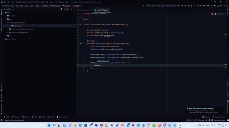Dismiss Material Theme UI notification chevron
This screenshot has width=229, height=128.
[x=224, y=112]
